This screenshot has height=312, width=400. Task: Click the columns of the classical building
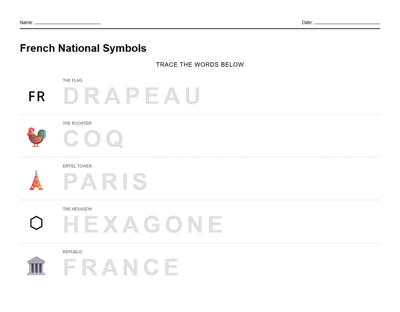click(36, 268)
